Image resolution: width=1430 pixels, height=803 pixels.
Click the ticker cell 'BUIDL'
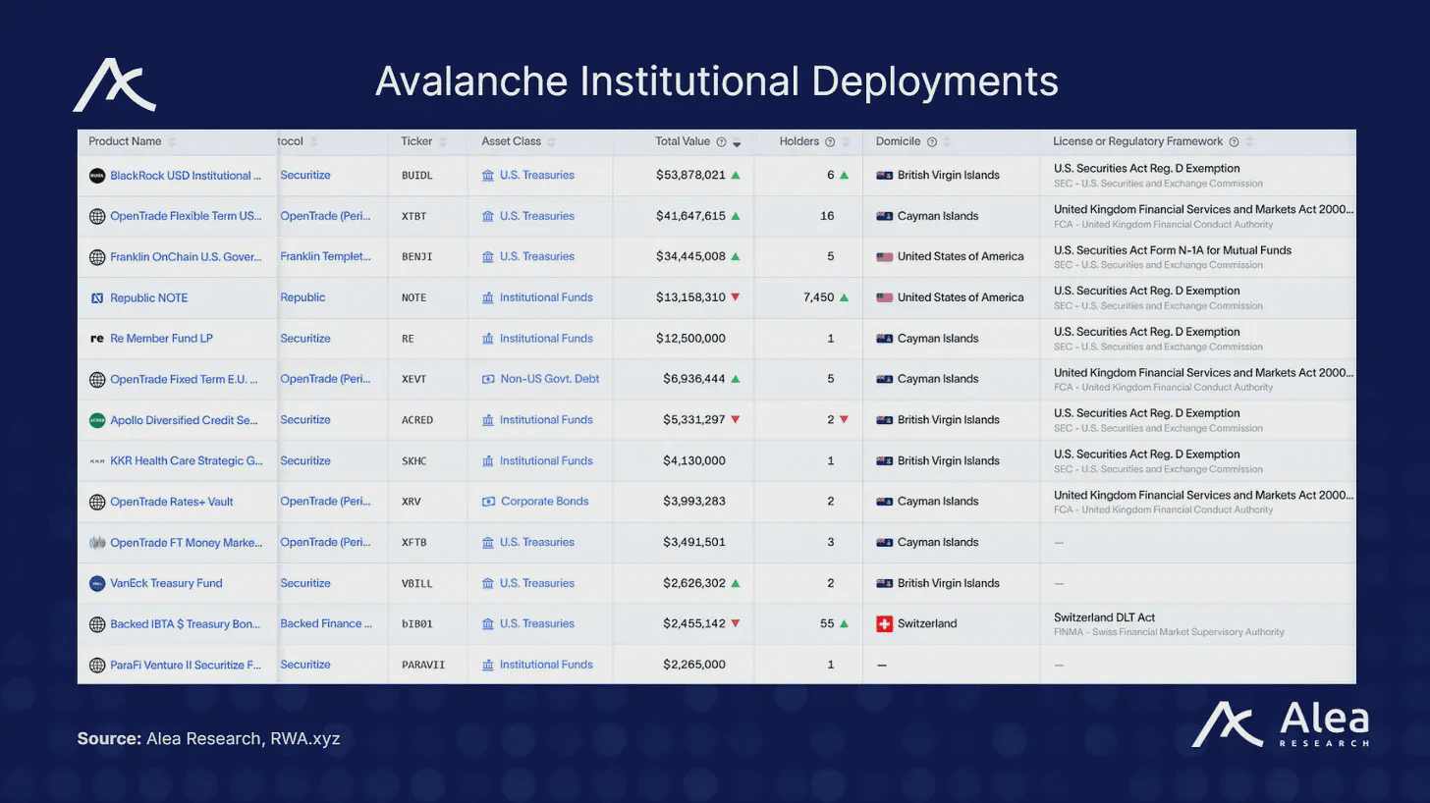[x=416, y=176]
